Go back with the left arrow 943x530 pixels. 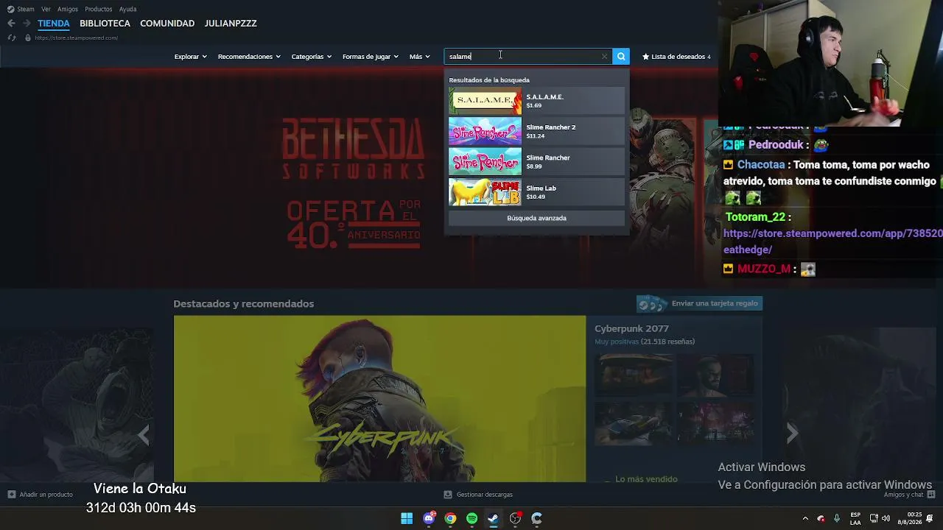(x=11, y=24)
